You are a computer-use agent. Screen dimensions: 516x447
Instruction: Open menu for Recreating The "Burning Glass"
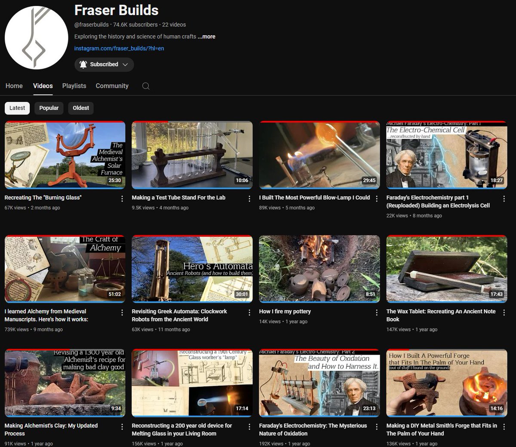pyautogui.click(x=122, y=199)
